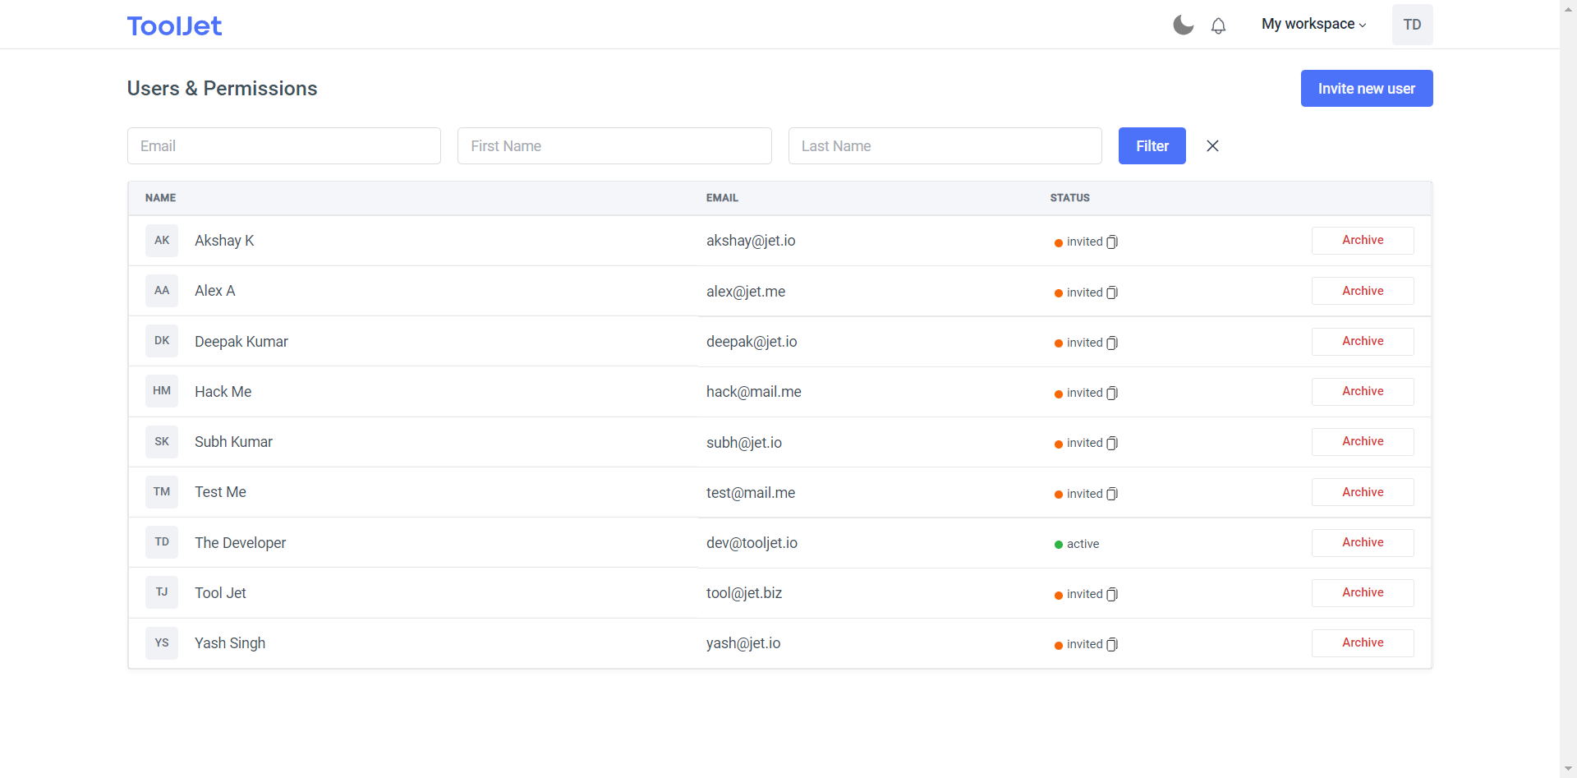Click the DK avatar badge
Screen dimensions: 1577x778
tap(162, 341)
